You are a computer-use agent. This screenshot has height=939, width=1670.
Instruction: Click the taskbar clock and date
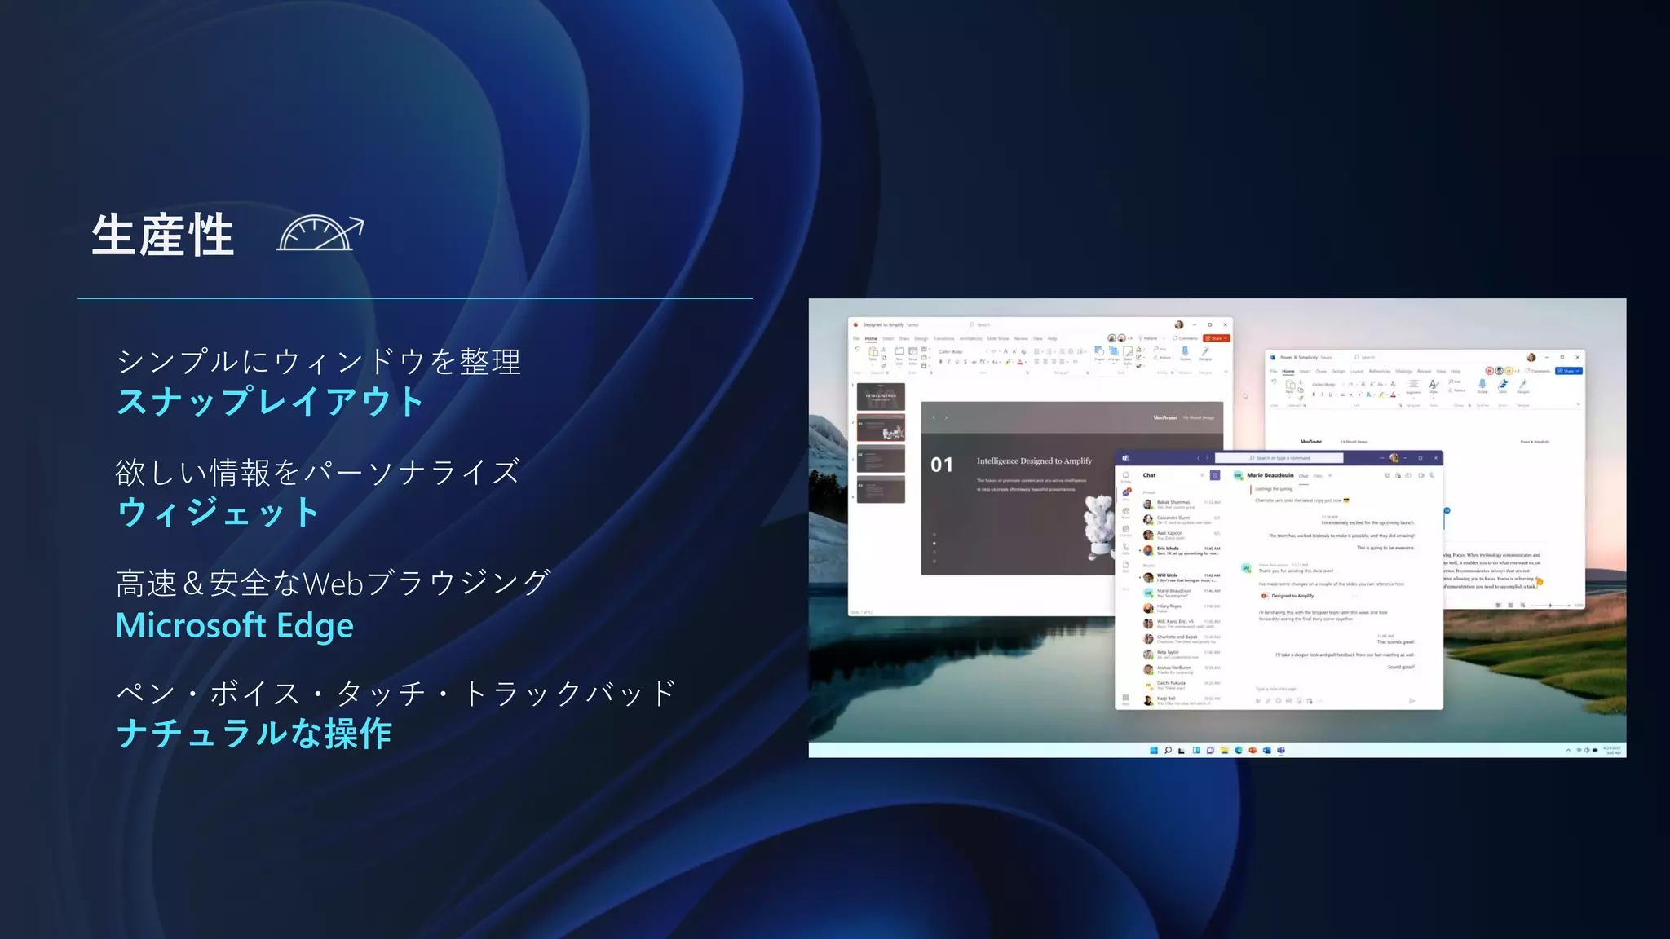(x=1612, y=750)
